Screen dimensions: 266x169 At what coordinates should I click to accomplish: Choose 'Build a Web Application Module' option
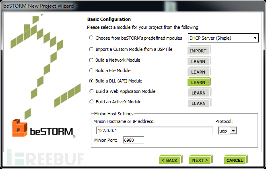coord(91,91)
